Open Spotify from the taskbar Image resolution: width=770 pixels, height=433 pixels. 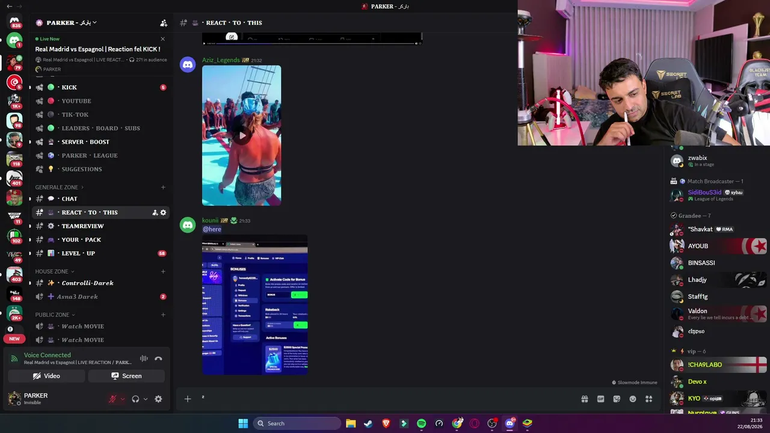(x=421, y=423)
